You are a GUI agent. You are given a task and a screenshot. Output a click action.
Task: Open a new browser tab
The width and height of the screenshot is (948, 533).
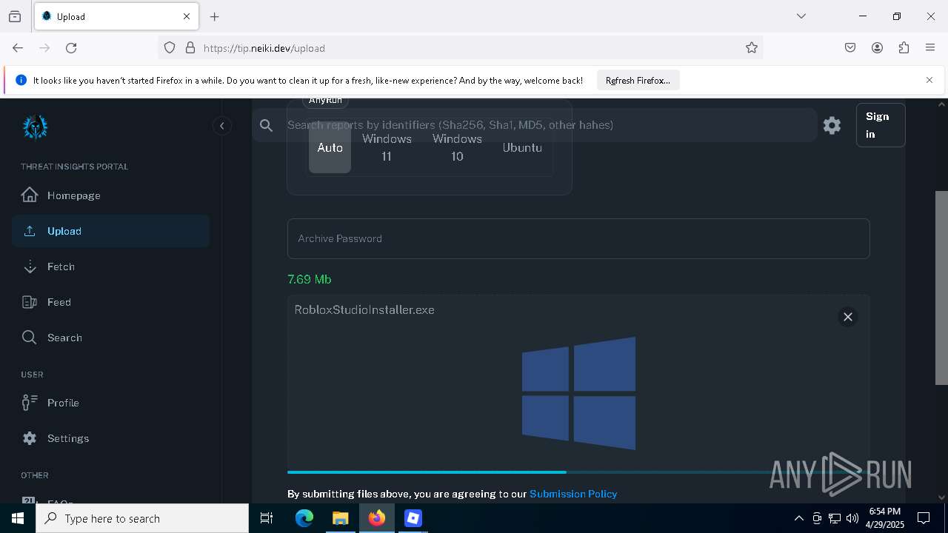tap(215, 16)
